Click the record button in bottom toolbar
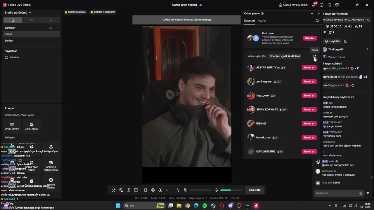Viewport: 374px width, 210px height. [153, 190]
